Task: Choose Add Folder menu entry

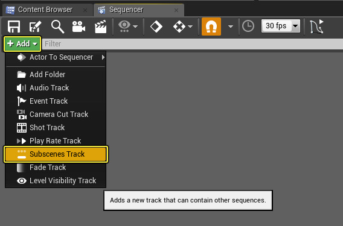Action: click(x=56, y=75)
